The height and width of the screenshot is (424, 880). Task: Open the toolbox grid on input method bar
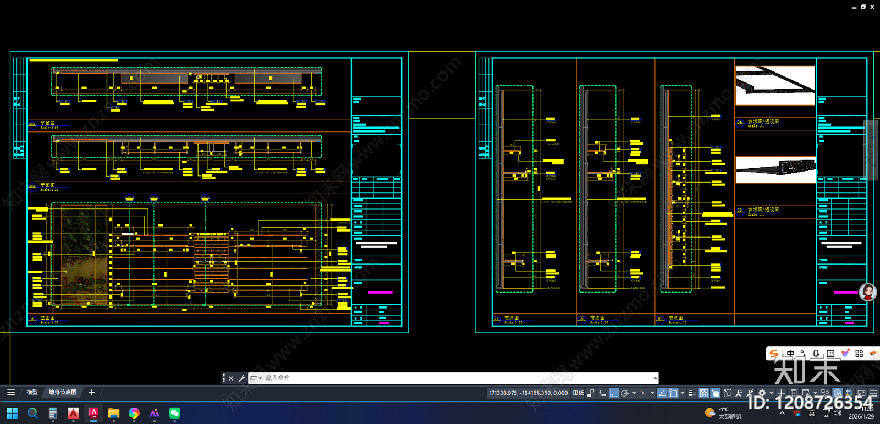tap(859, 354)
